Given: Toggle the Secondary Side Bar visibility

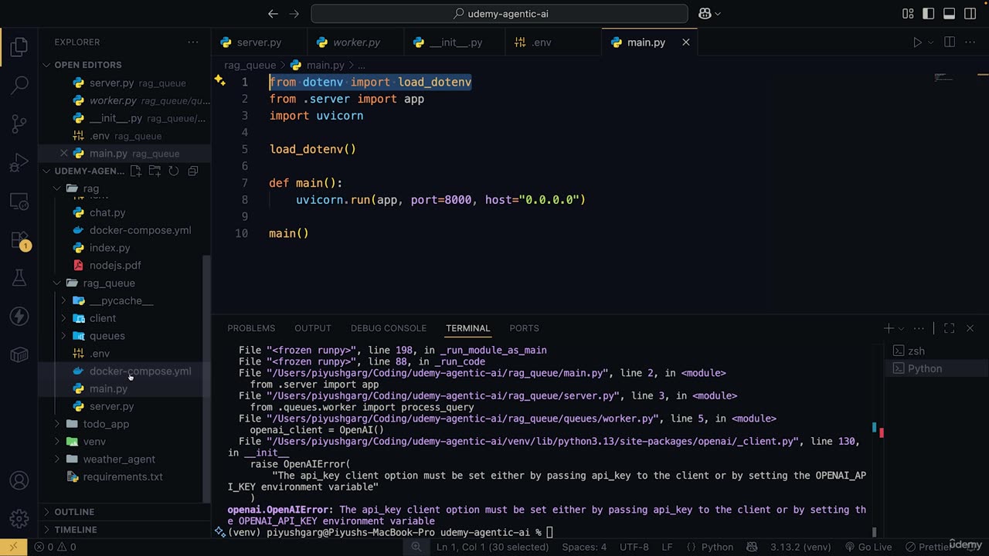Looking at the screenshot, I should pos(970,13).
